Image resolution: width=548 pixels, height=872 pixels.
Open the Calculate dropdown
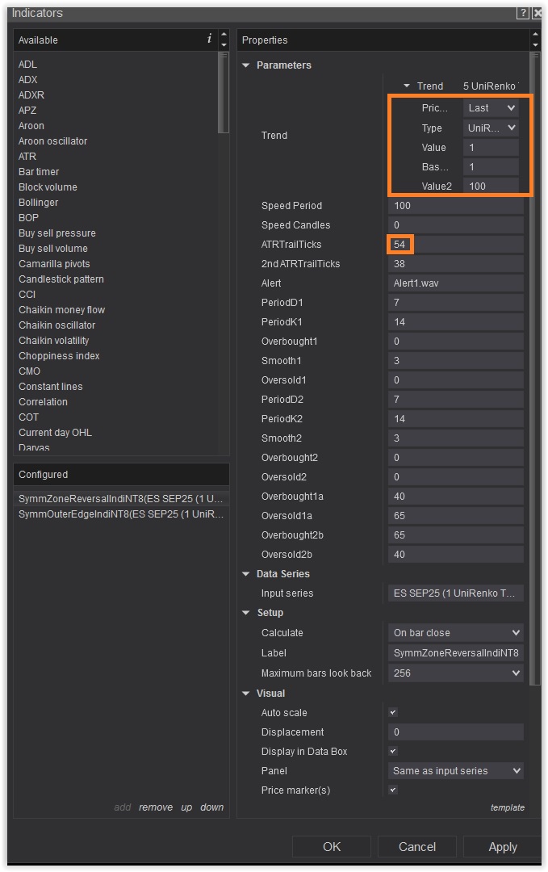click(456, 633)
